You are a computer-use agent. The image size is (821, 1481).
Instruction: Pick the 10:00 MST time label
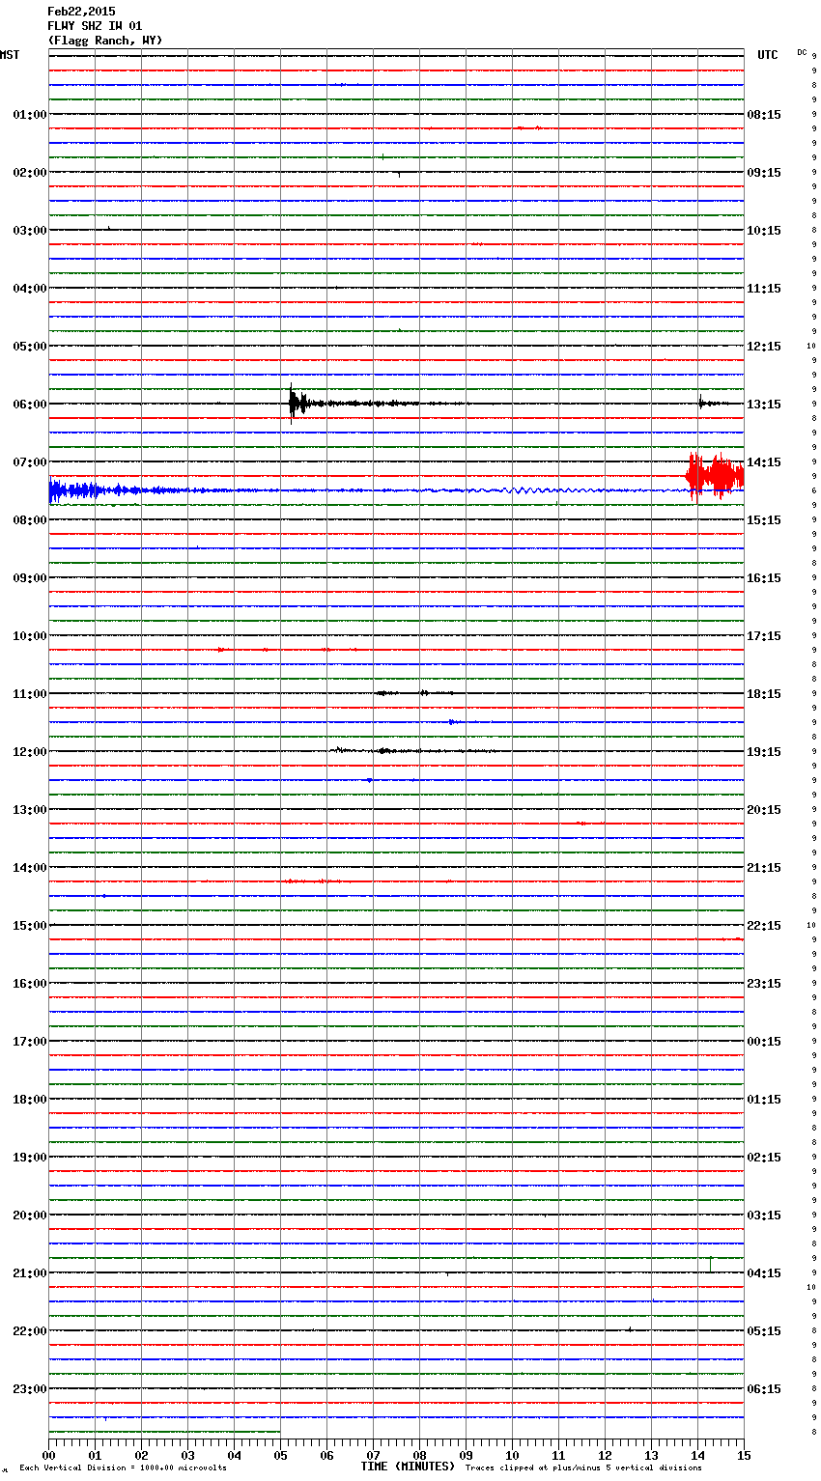click(x=30, y=636)
